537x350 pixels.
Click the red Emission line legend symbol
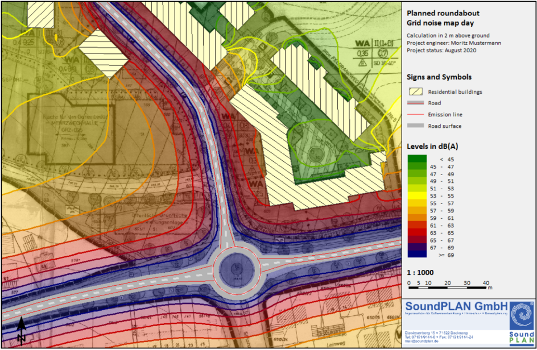coord(416,115)
